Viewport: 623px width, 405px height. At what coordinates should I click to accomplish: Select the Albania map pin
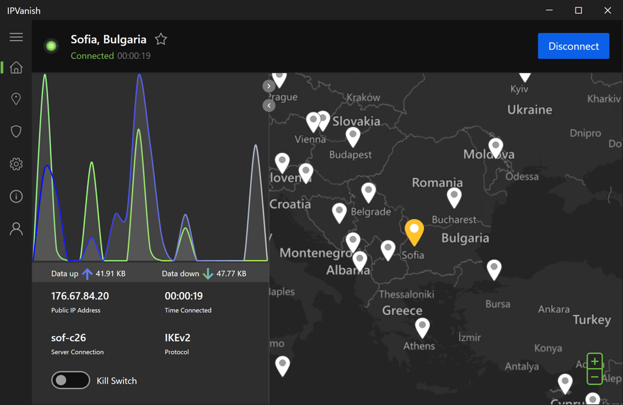(360, 262)
